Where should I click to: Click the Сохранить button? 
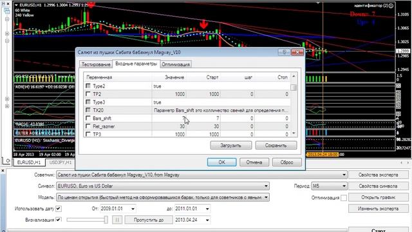pos(276,145)
